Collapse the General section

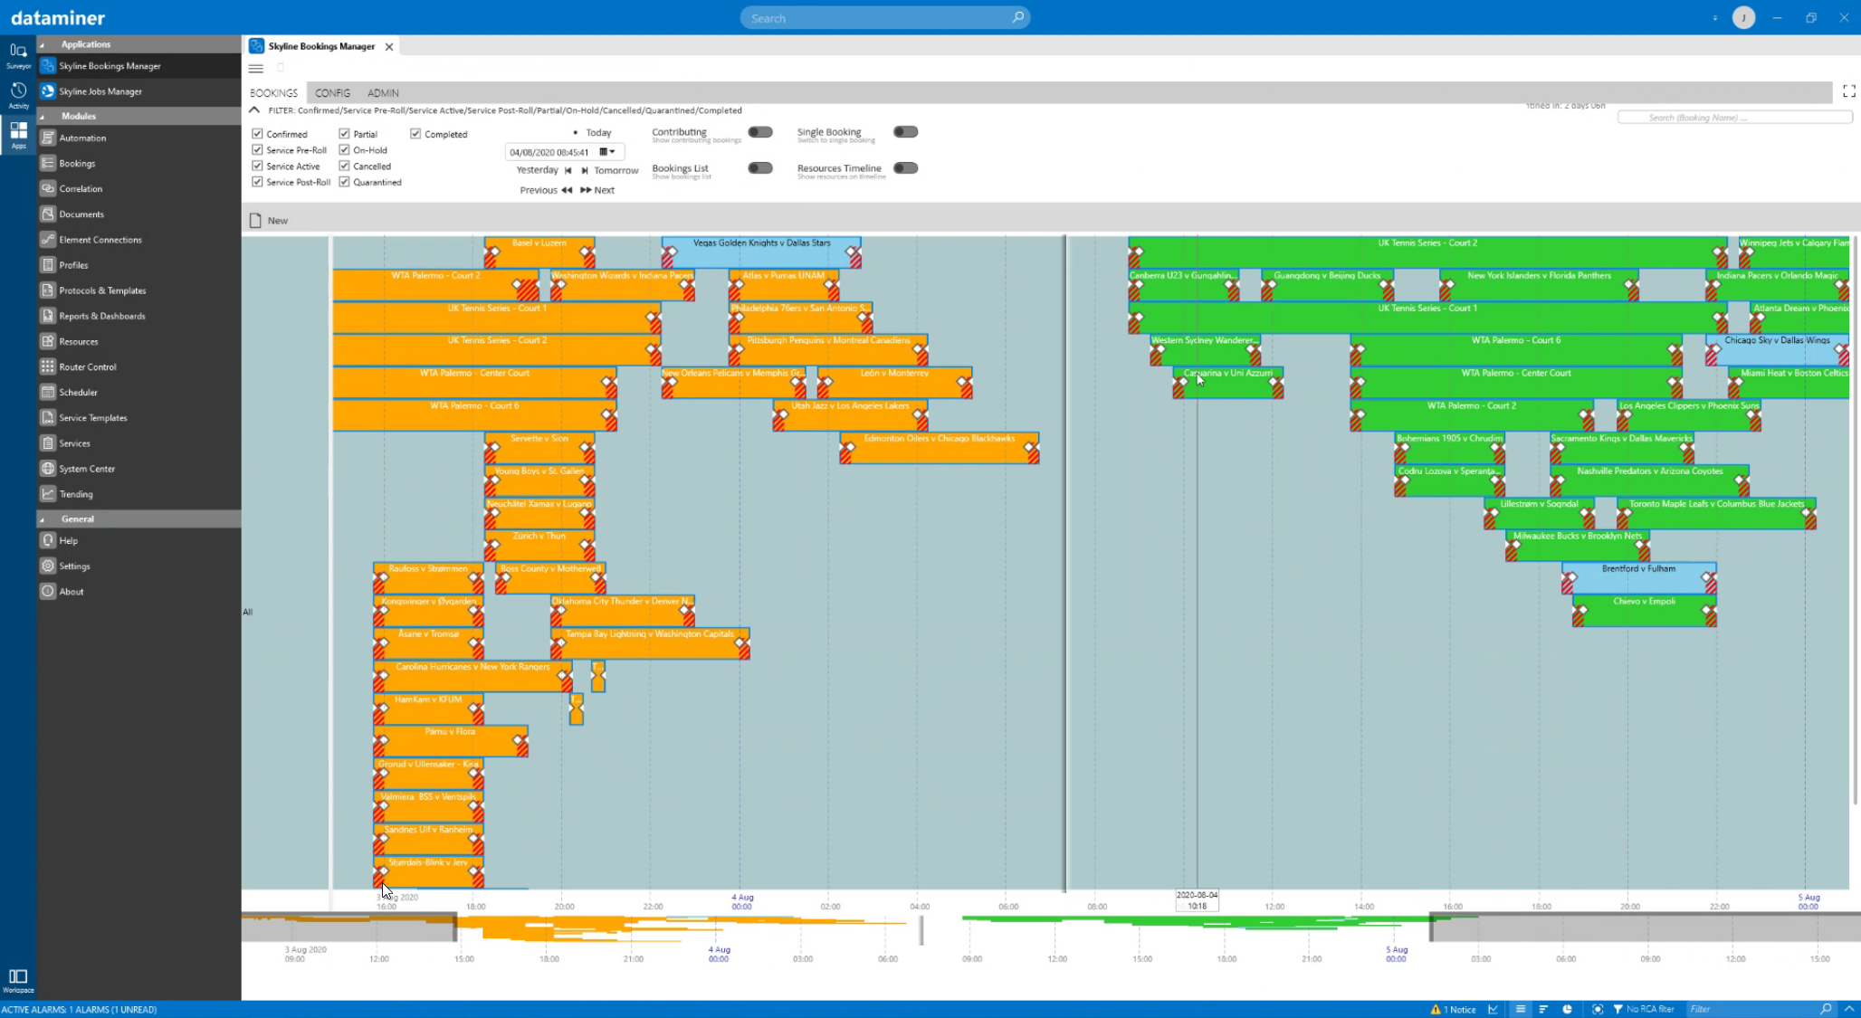pos(42,519)
